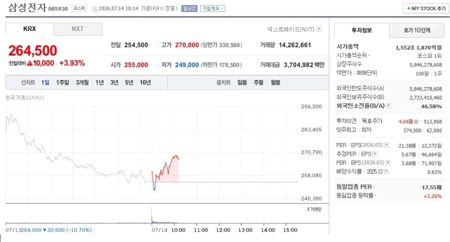Click the 넥스트레이드(NXT) label

pyautogui.click(x=290, y=29)
